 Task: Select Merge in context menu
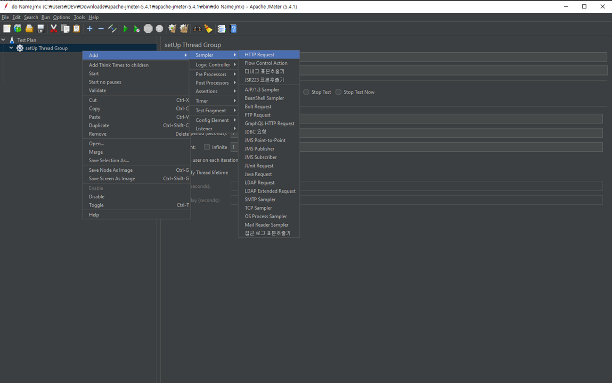136,152
